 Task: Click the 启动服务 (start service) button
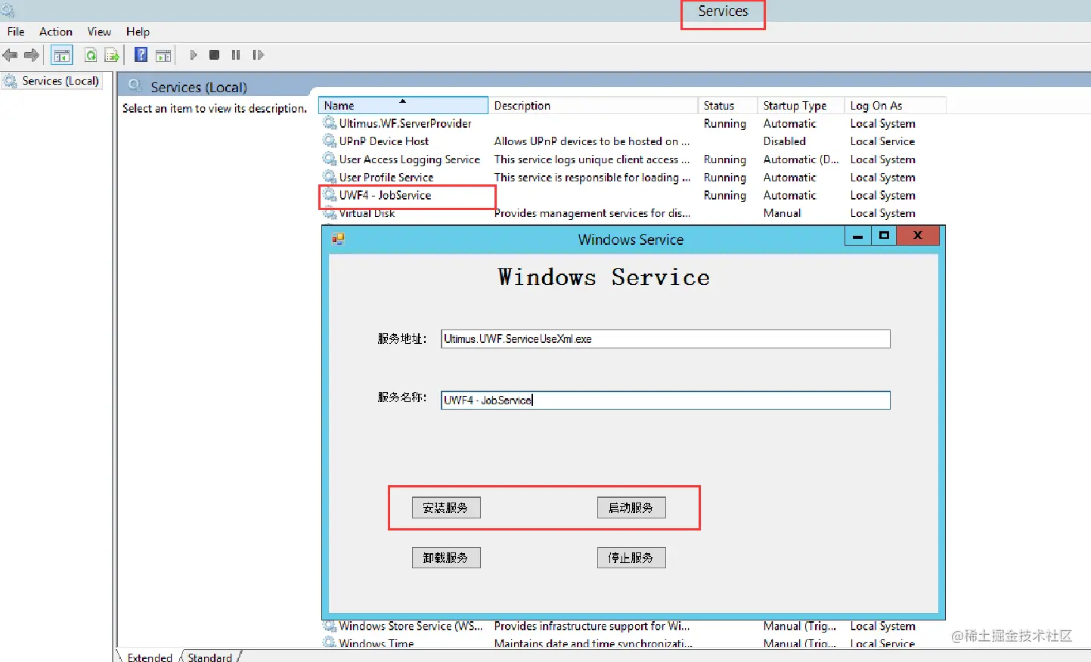[x=631, y=508]
